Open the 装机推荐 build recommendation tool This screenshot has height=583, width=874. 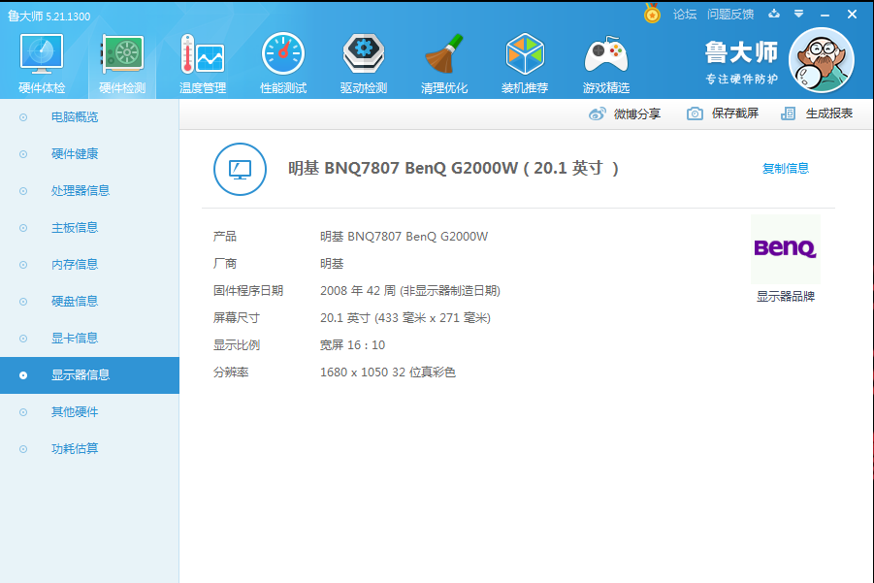pyautogui.click(x=525, y=61)
